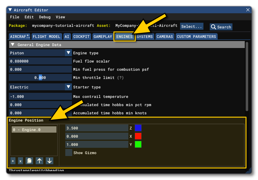Image resolution: width=258 pixels, height=180 pixels.
Task: Click the remove engine x icon
Action: pos(20,161)
